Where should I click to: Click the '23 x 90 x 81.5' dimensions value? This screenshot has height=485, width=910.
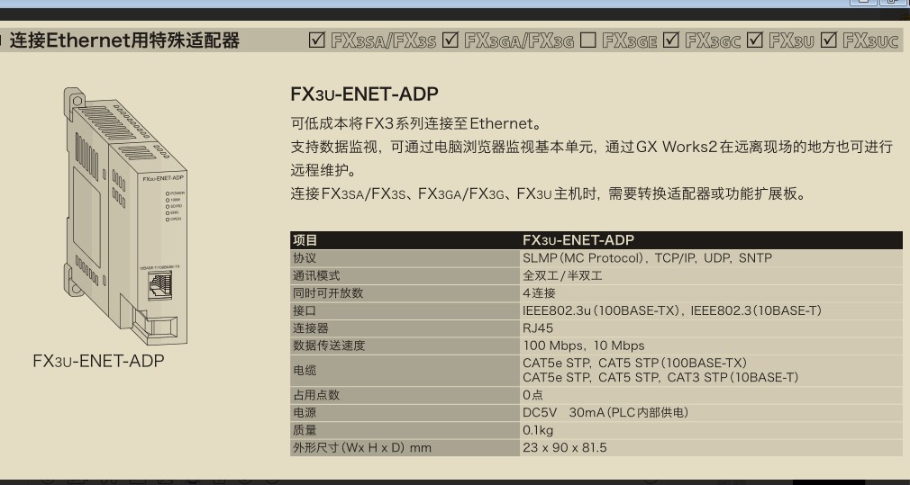pos(565,448)
